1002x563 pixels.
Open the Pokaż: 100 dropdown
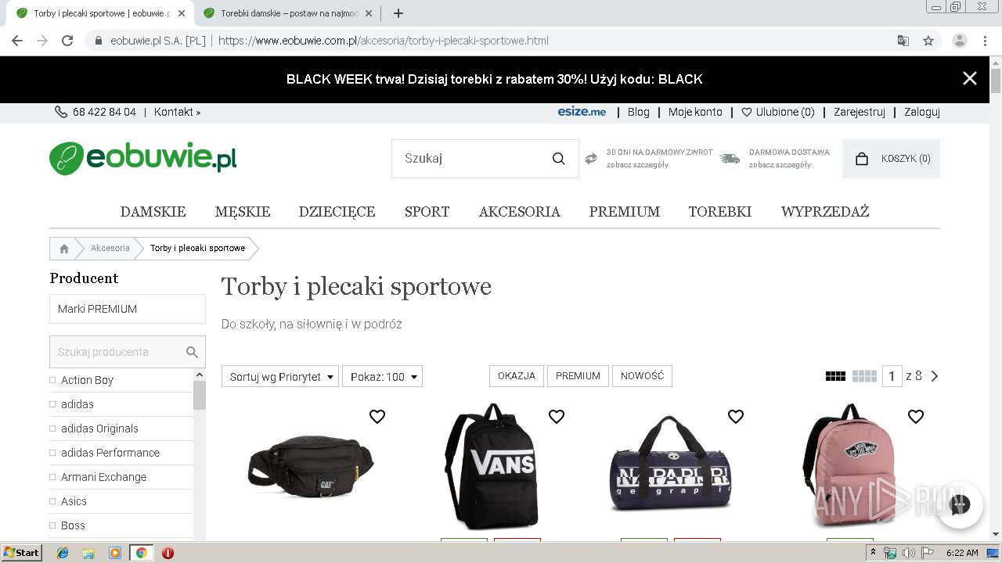click(382, 376)
